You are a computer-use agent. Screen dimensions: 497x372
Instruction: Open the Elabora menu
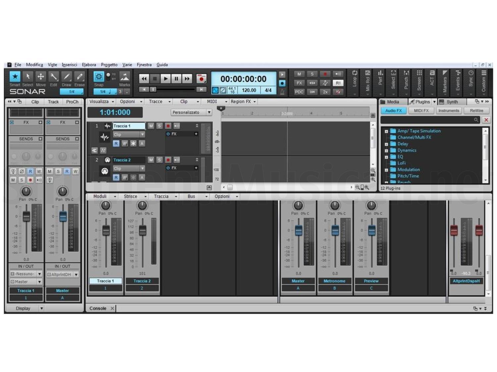click(89, 65)
